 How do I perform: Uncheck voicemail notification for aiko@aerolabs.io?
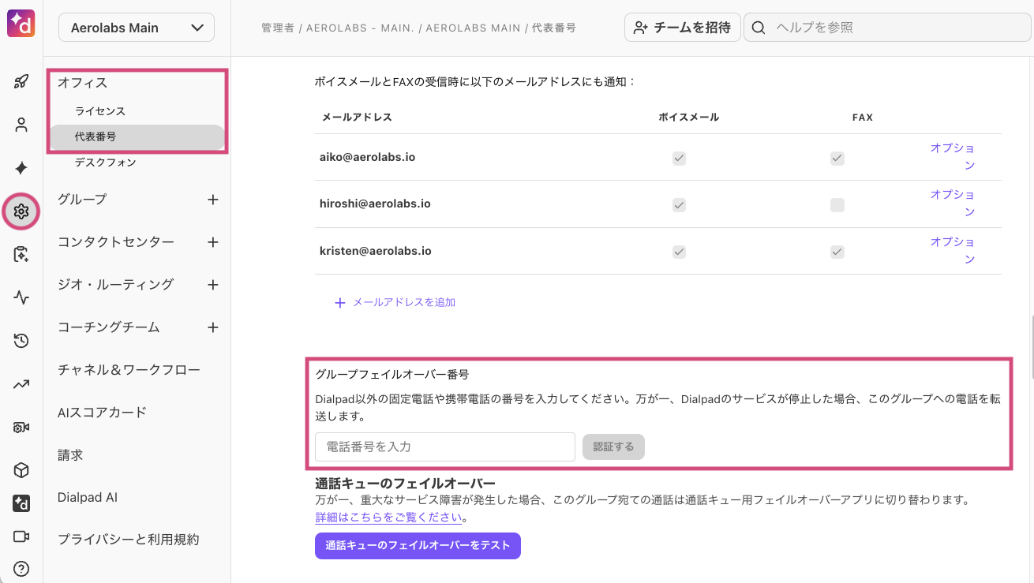point(679,158)
